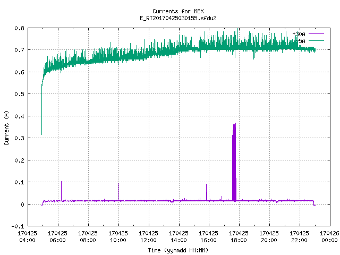Click the purple spike just before 16:00
Viewport: 340px width, 255px height.
207,192
